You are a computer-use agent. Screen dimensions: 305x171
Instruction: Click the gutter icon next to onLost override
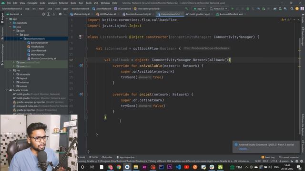[x=81, y=94]
